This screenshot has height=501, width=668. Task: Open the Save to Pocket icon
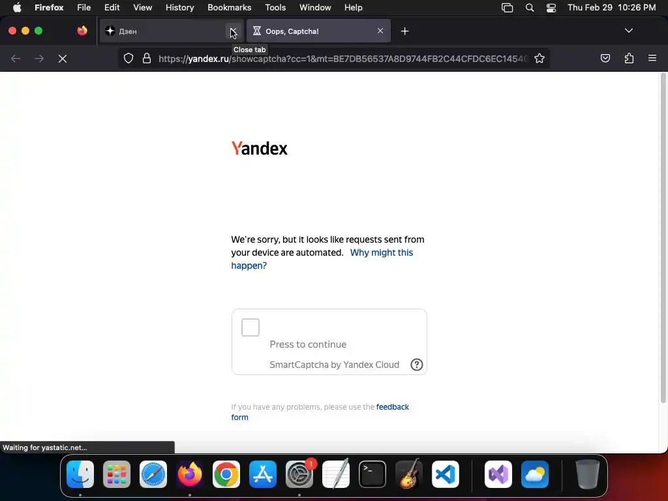[605, 58]
